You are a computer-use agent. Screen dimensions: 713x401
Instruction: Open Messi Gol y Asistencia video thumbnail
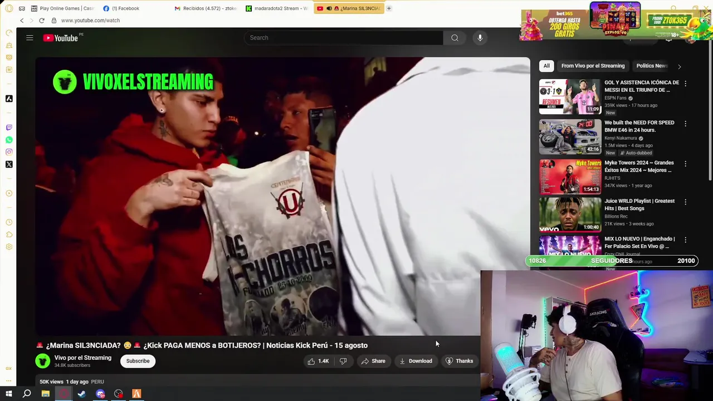coord(570,97)
